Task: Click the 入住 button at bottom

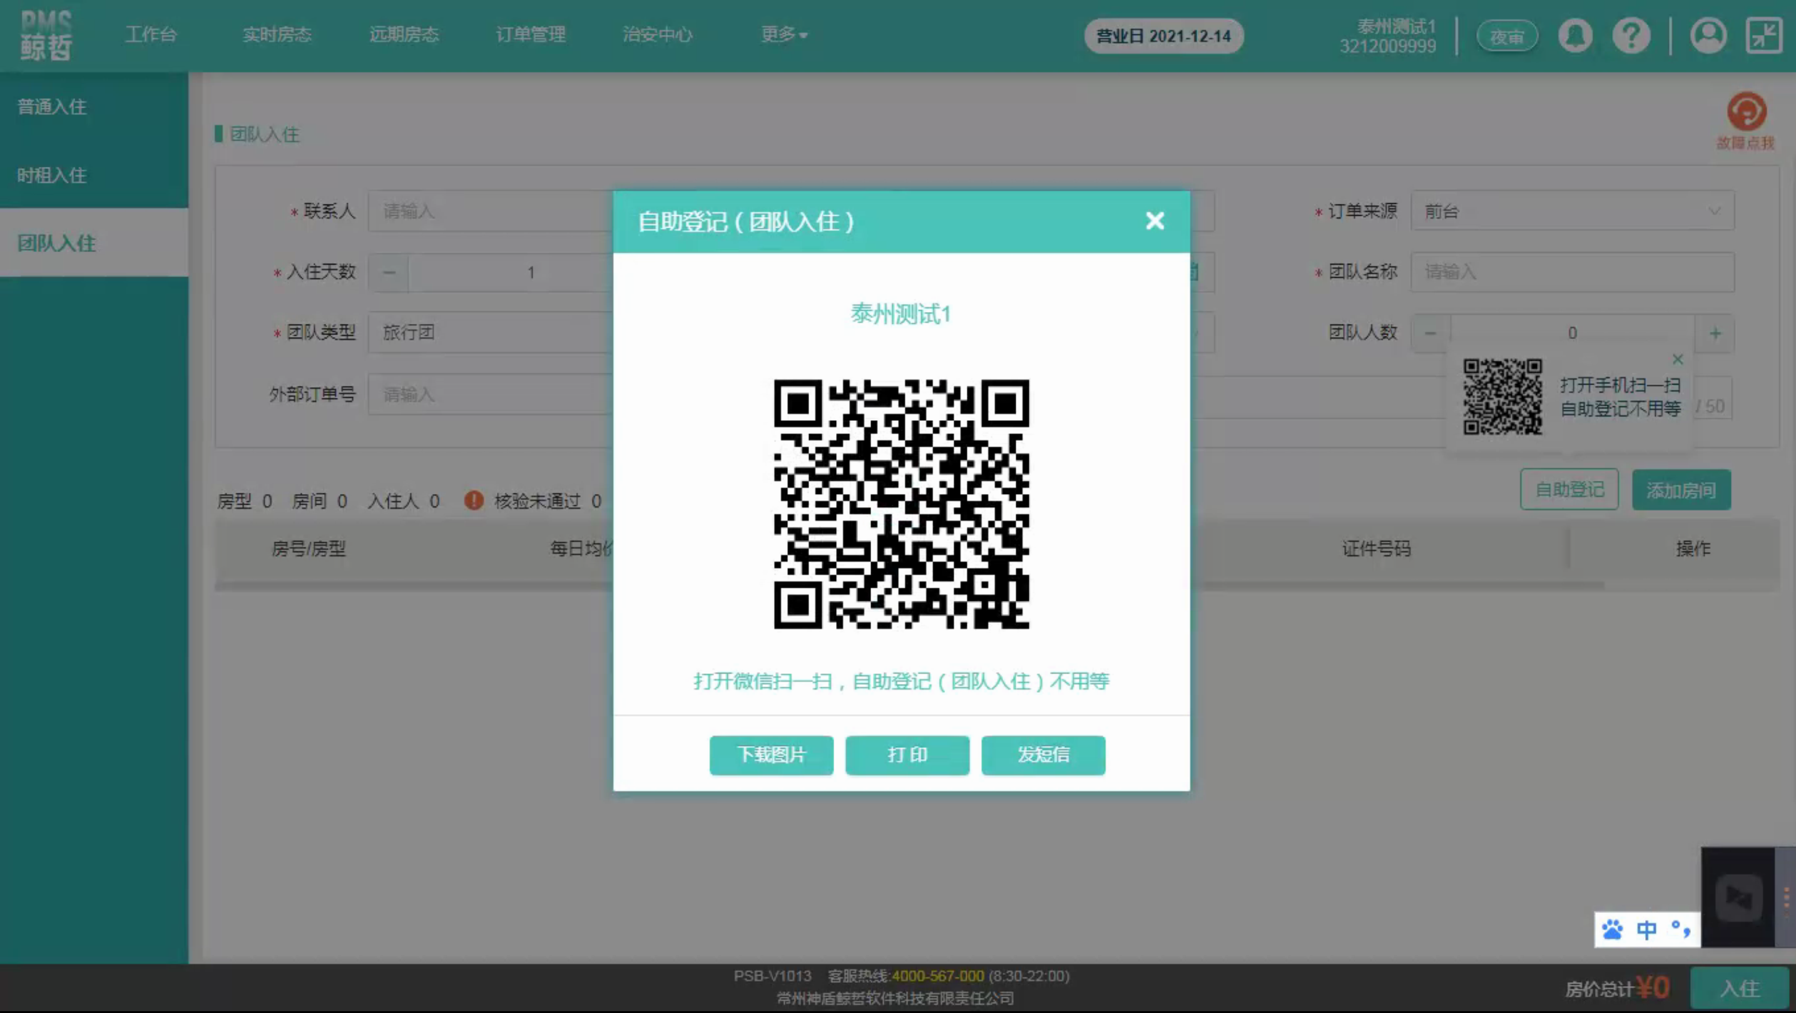Action: (x=1739, y=988)
